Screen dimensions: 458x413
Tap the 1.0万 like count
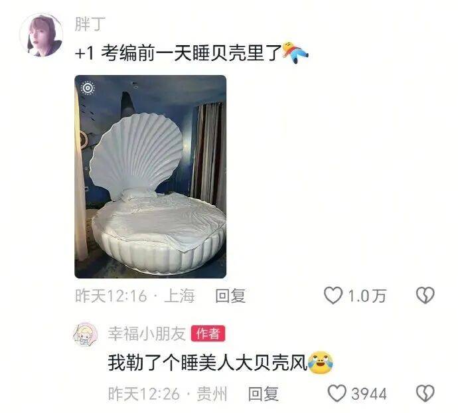click(x=367, y=295)
